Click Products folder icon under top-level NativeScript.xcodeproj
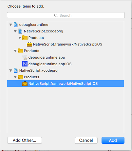The height and width of the screenshot is (151, 132). pyautogui.click(x=20, y=77)
